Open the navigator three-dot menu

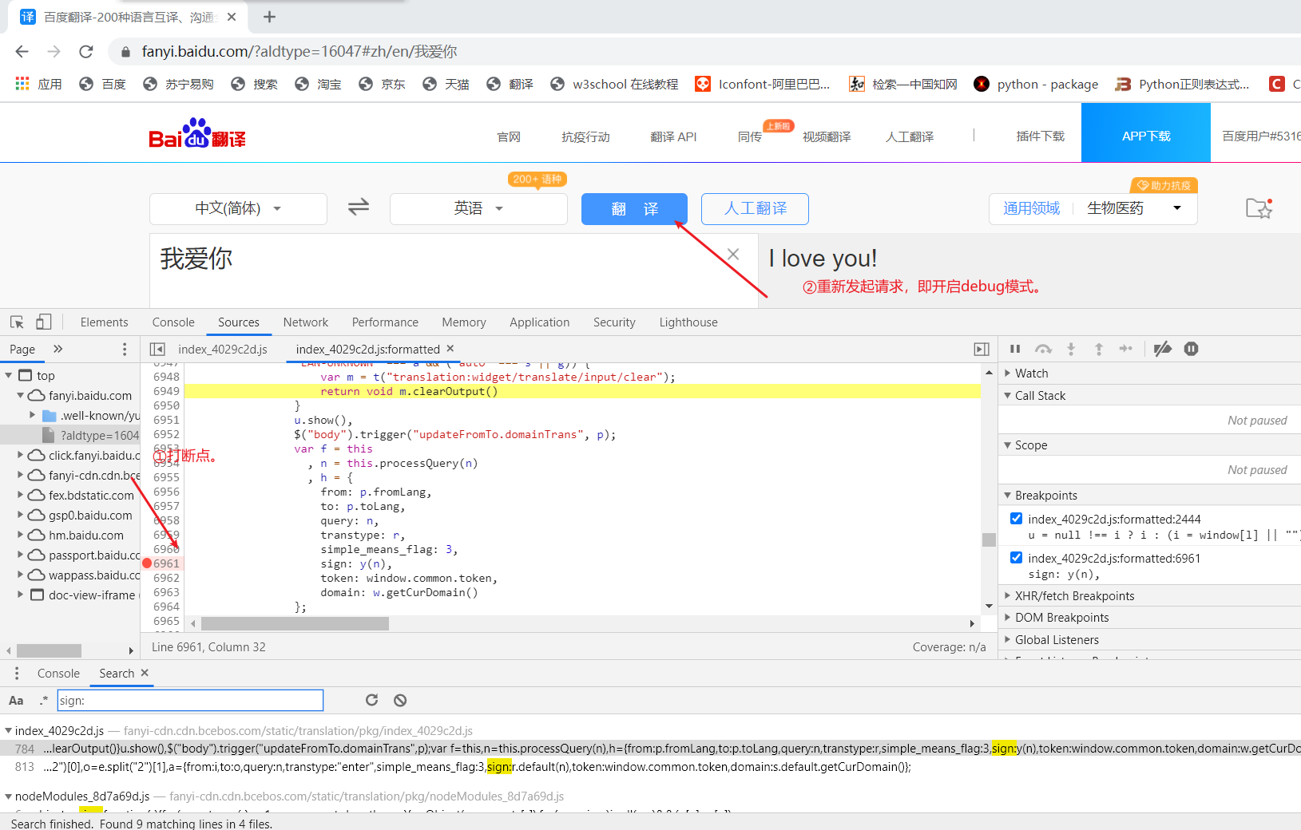124,350
